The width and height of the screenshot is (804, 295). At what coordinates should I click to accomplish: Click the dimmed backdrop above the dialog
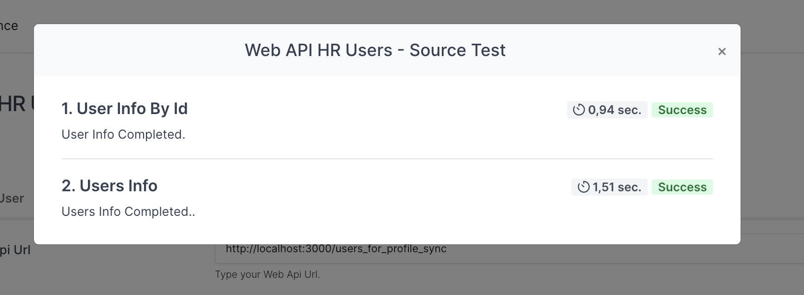[x=393, y=11]
